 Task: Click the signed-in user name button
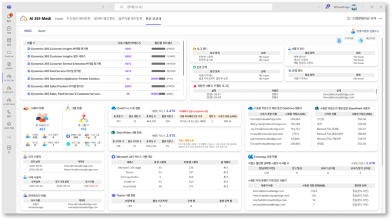365,31
